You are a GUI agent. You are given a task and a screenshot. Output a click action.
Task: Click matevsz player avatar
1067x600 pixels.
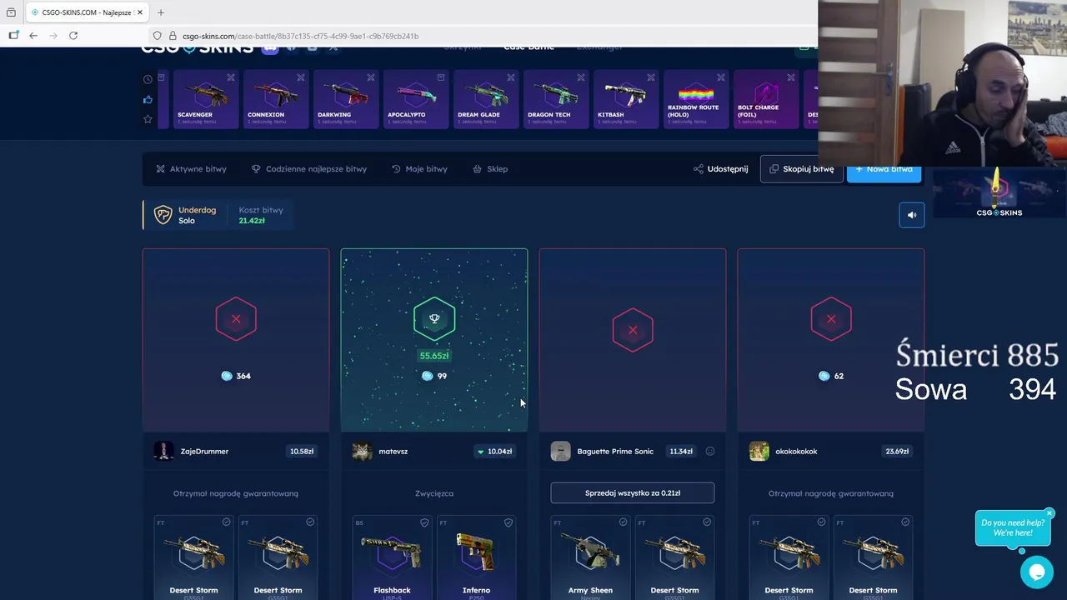coord(362,451)
